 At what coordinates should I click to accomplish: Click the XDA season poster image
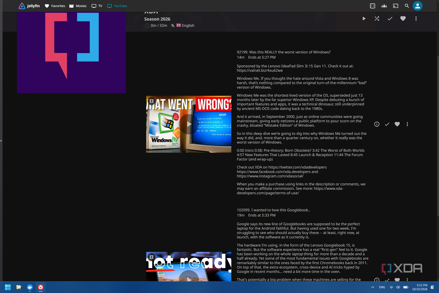(x=72, y=52)
